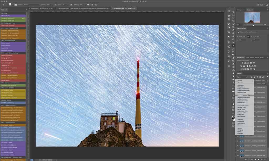Viewport: 269px width, 161px height.
Task: Open the Info panel icon in collapsed dock
Action: (x=229, y=11)
